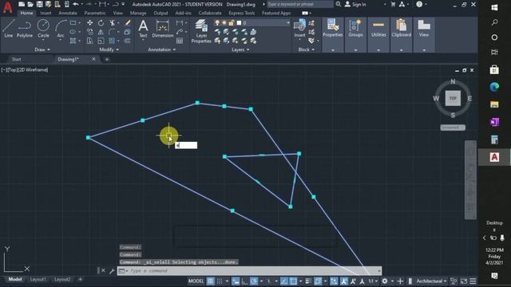Add a new drawing tab
This screenshot has width=511, height=287.
click(x=107, y=59)
